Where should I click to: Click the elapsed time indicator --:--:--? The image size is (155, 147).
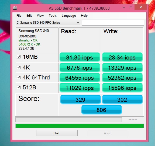click(133, 120)
